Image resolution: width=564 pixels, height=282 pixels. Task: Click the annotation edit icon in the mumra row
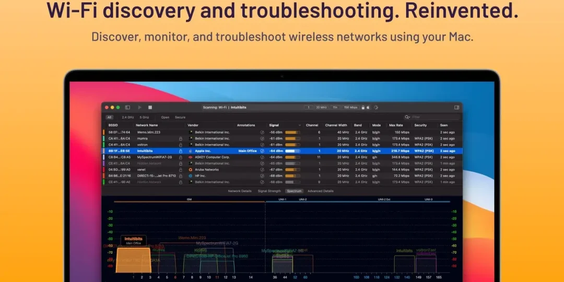click(x=262, y=138)
